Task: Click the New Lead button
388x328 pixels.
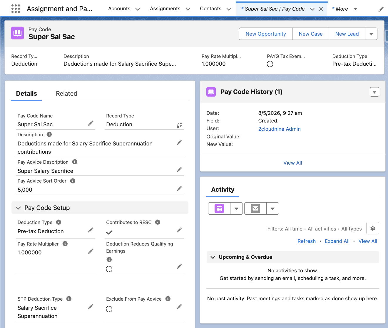Action: [x=347, y=34]
